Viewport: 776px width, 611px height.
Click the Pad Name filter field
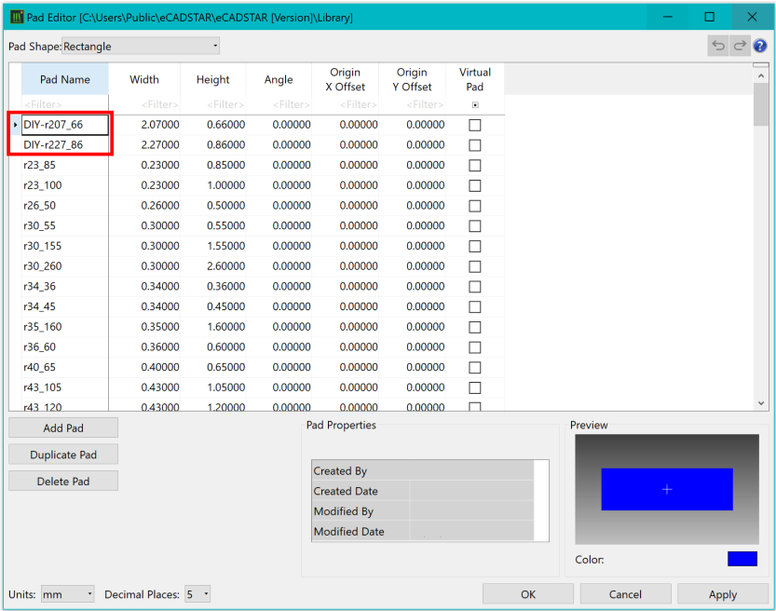[x=65, y=105]
